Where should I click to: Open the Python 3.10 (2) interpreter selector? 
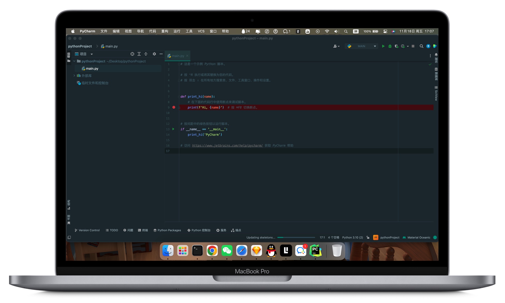point(352,237)
